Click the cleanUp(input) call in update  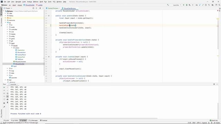[x=66, y=33]
